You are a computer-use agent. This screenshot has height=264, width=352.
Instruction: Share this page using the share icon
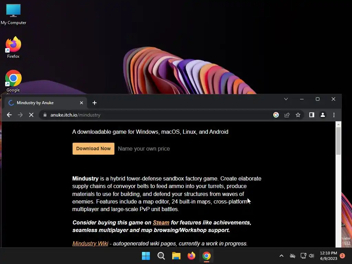coord(287,115)
